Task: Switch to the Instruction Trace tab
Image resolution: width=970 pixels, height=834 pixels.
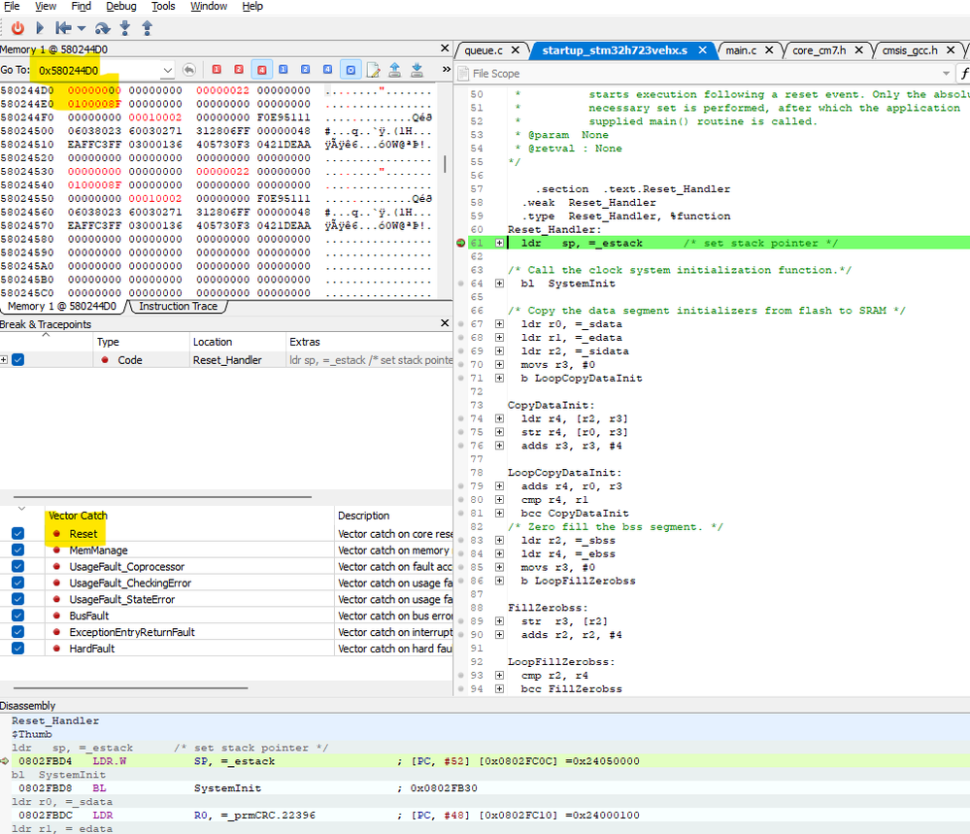Action: click(x=178, y=306)
